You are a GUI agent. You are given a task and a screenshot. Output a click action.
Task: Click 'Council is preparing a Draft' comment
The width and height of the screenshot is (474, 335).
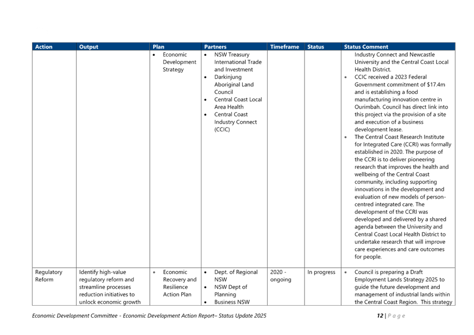pyautogui.click(x=388, y=272)
